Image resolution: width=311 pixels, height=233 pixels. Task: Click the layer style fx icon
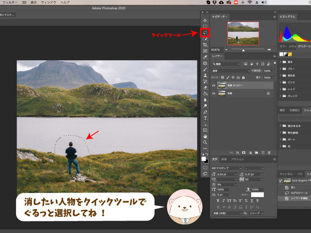pos(238,153)
